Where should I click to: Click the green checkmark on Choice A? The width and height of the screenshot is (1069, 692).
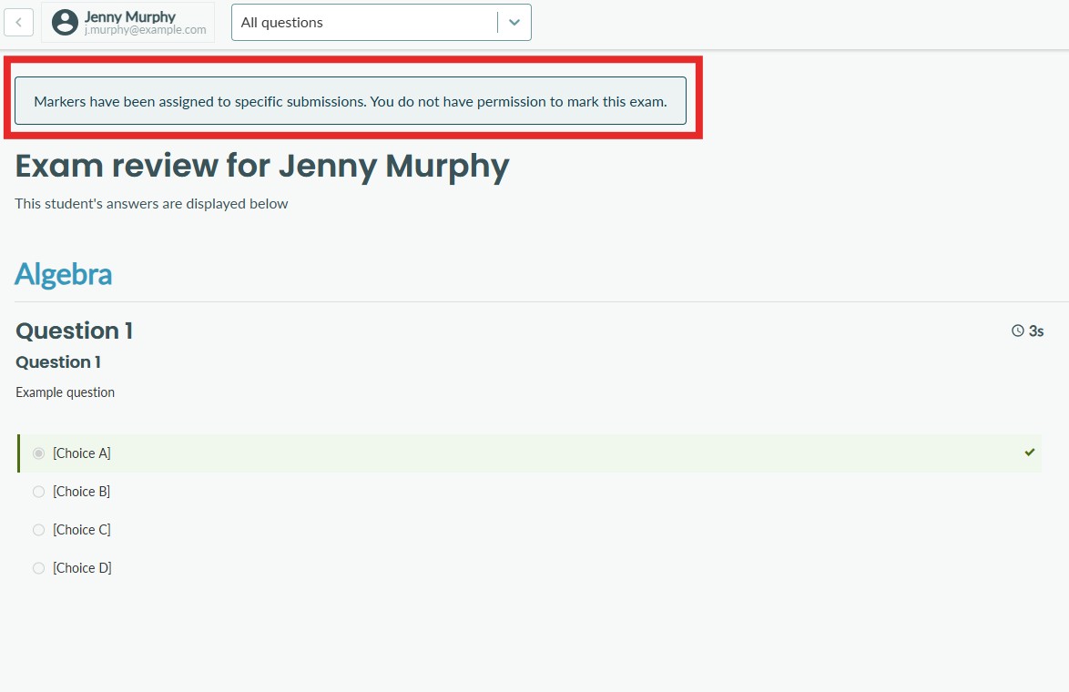coord(1029,453)
